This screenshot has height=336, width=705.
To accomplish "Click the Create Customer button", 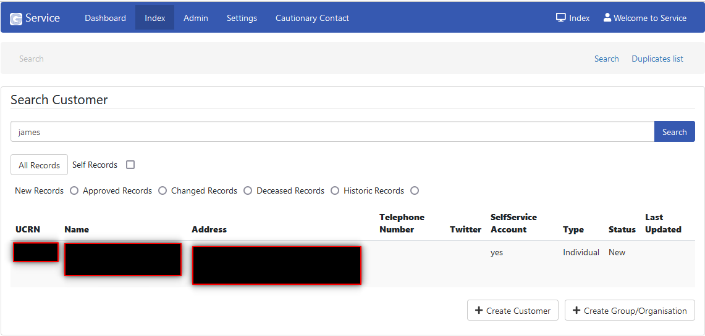I will (513, 310).
